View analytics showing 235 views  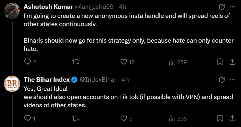[x=172, y=118]
